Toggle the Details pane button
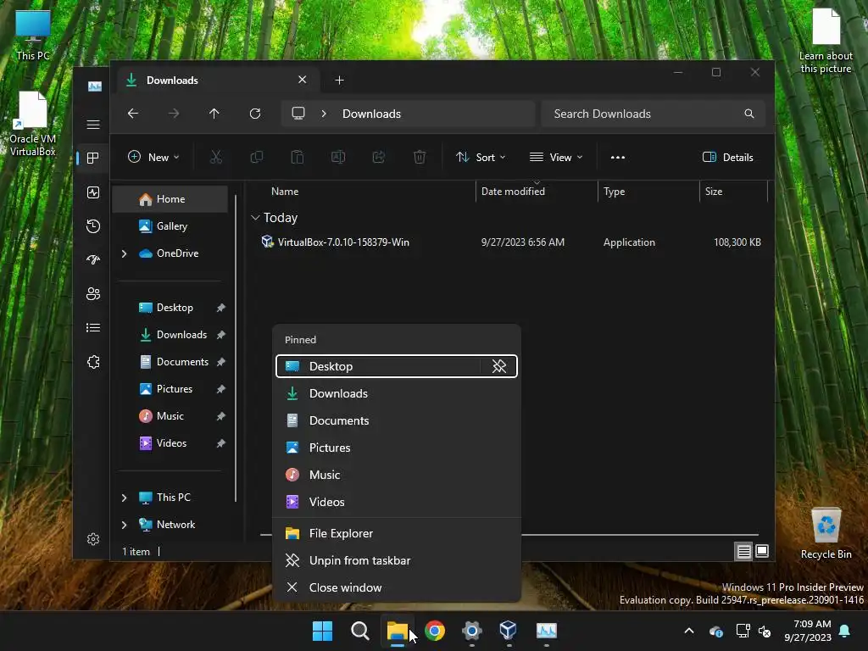Image resolution: width=868 pixels, height=651 pixels. point(727,157)
